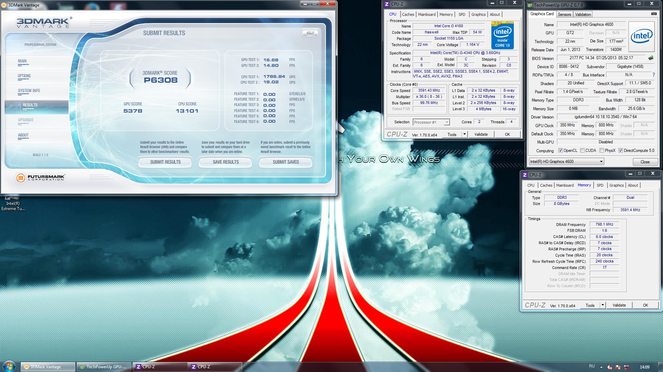Screen dimensions: 663x372
Task: Open the SPD tab in top CPU-Z
Action: click(x=462, y=14)
